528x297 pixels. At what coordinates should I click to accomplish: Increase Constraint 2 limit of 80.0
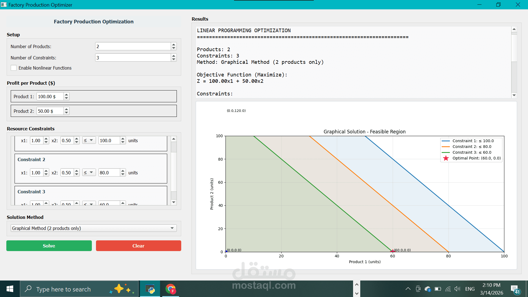[x=123, y=171]
